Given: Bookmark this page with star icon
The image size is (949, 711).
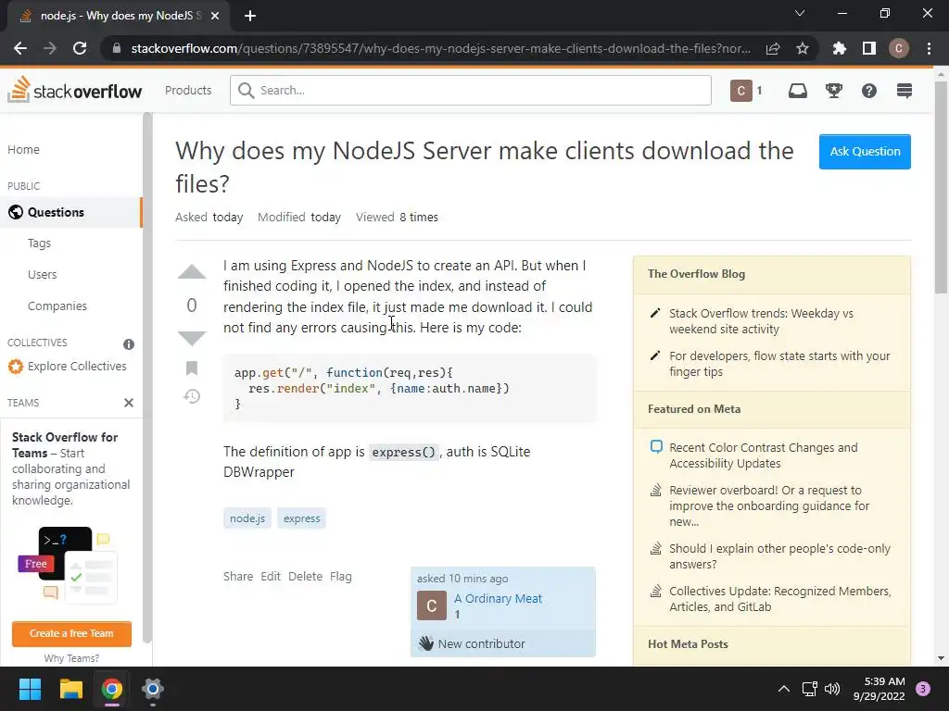Looking at the screenshot, I should click(803, 48).
